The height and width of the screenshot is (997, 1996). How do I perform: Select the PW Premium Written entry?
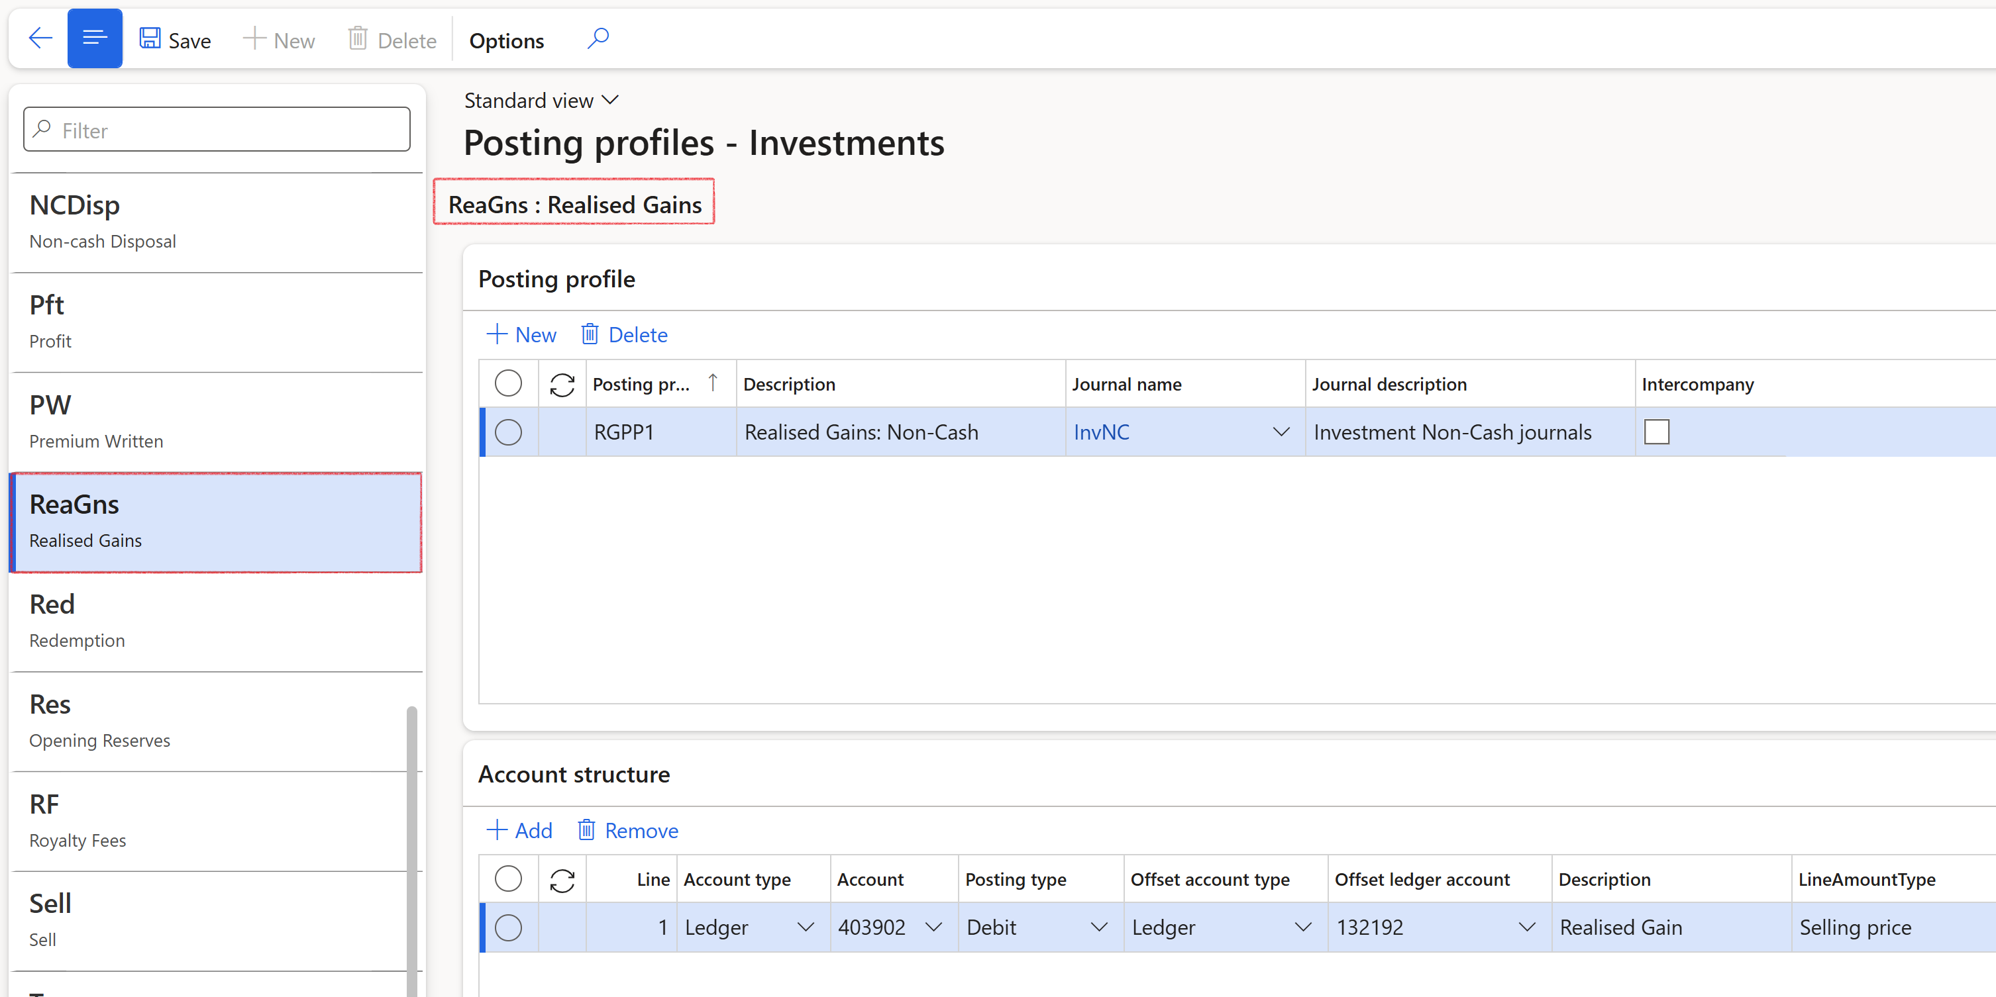pyautogui.click(x=217, y=422)
